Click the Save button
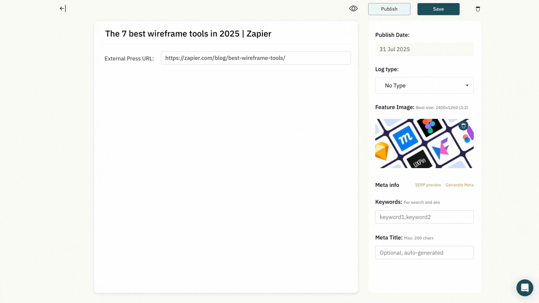The image size is (539, 303). coord(438,9)
